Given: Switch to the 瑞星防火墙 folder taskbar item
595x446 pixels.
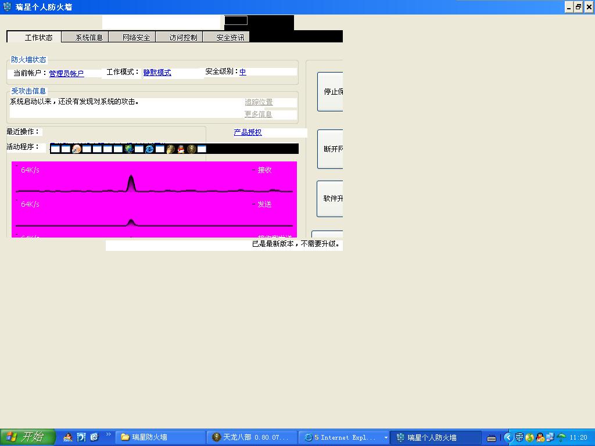Looking at the screenshot, I should (160, 437).
